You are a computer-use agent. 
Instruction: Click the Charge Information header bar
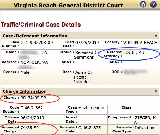click(x=80, y=91)
